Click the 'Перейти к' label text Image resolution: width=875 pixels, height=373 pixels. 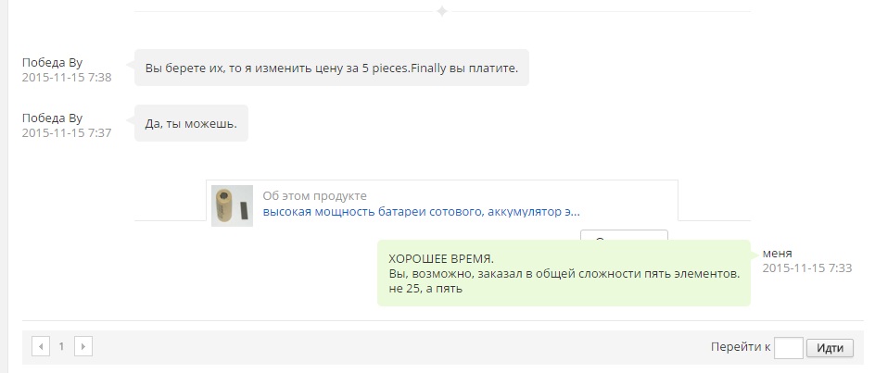(x=740, y=348)
